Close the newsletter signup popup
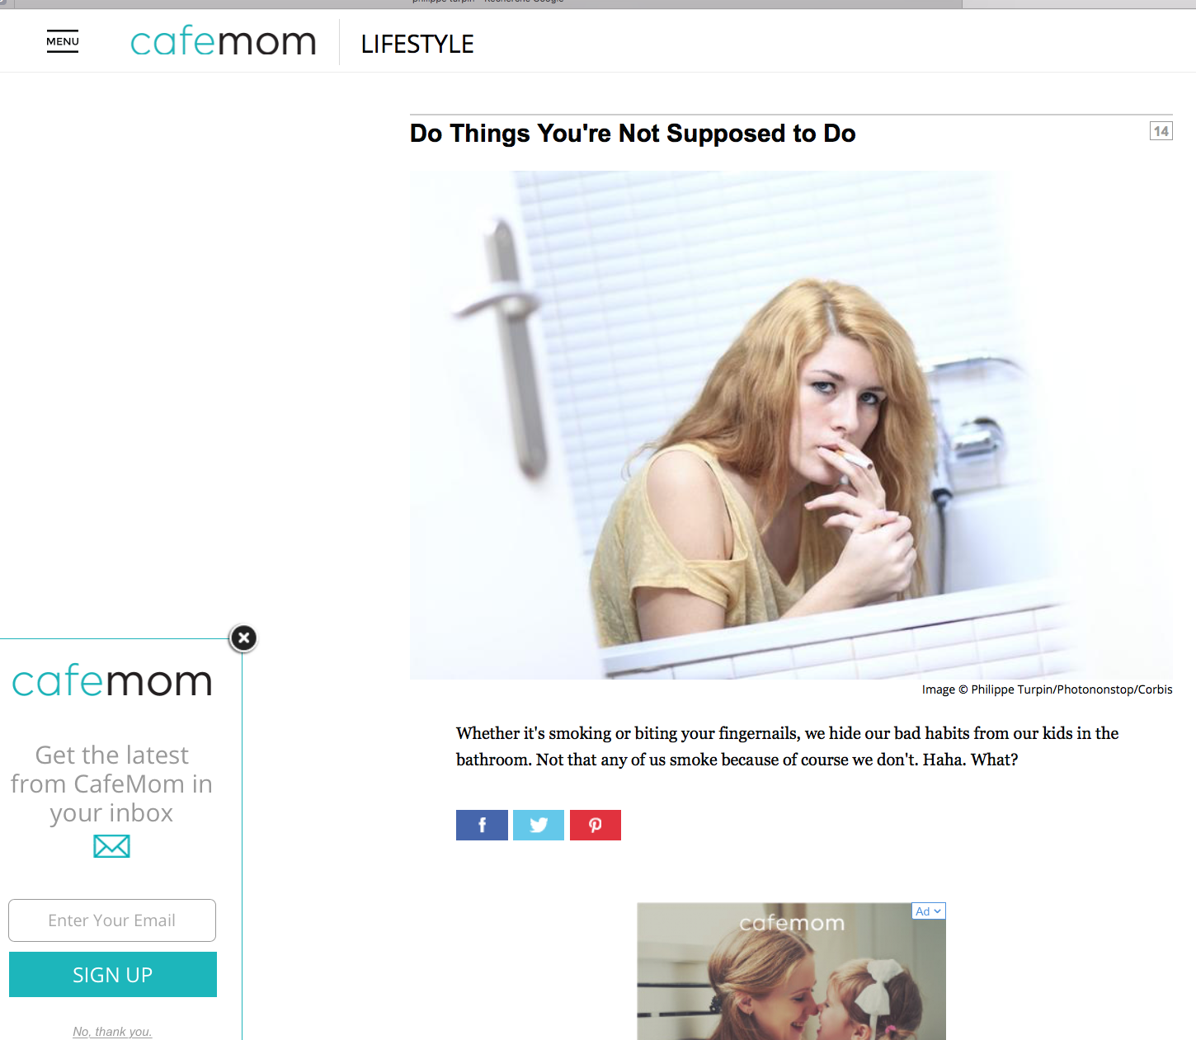Viewport: 1196px width, 1040px height. (x=243, y=638)
